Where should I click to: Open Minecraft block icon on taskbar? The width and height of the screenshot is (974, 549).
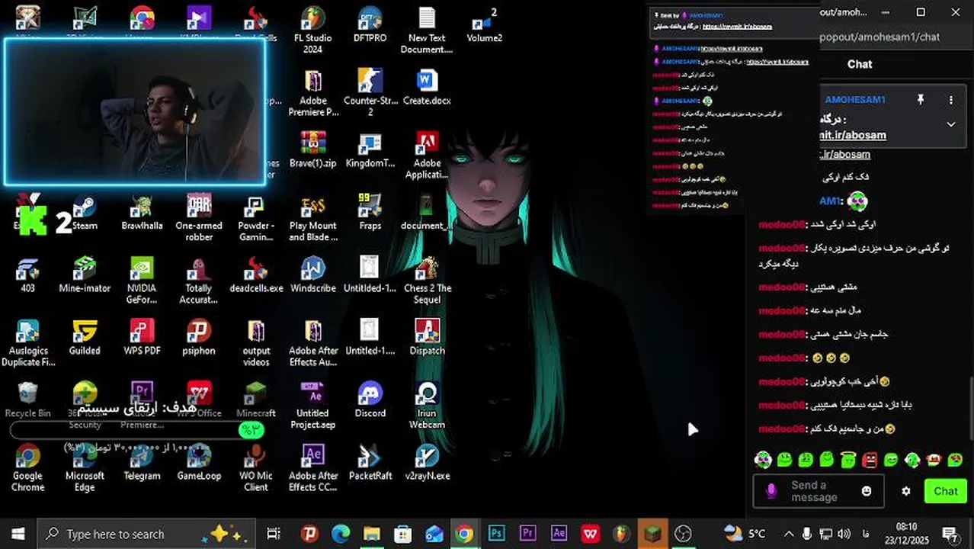click(652, 534)
